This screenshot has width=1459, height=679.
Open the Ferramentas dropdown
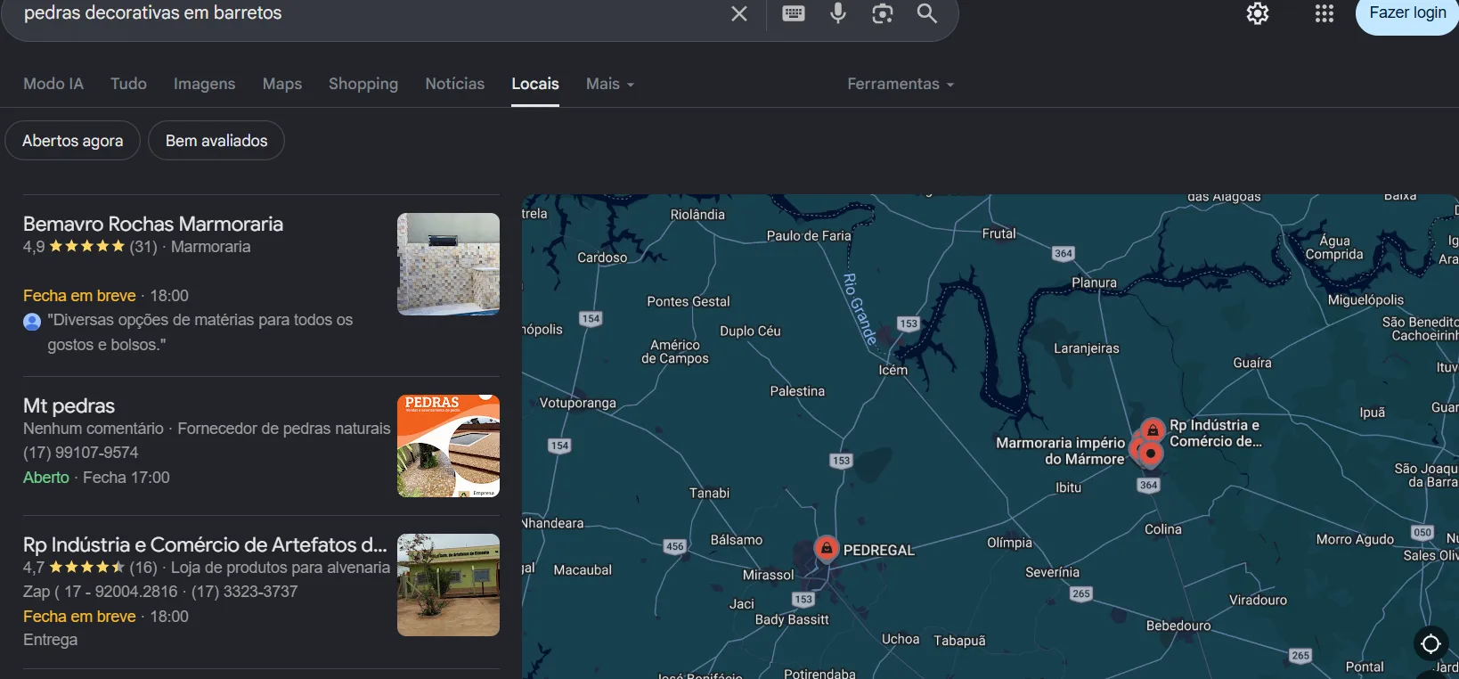901,84
